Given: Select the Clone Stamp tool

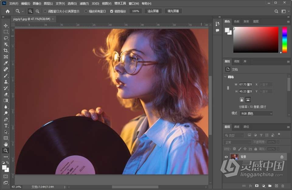Looking at the screenshot, I should (5, 82).
